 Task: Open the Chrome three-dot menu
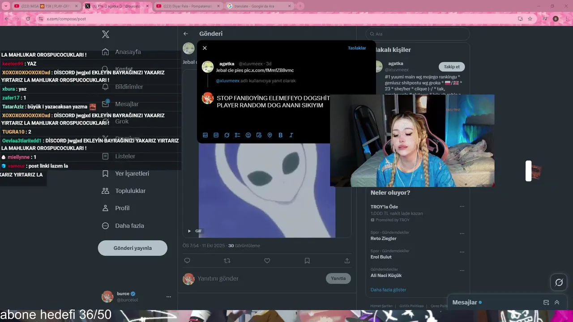pyautogui.click(x=567, y=19)
